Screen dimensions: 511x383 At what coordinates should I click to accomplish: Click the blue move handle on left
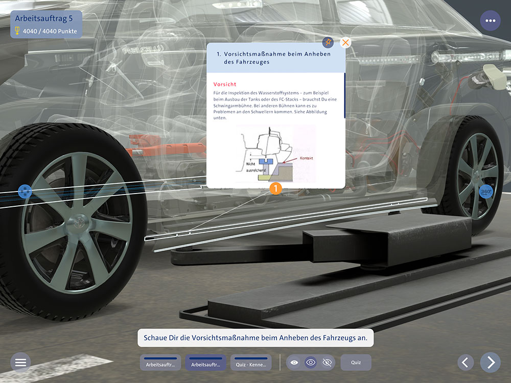click(x=25, y=192)
